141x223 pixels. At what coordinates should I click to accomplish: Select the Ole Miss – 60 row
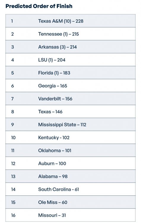point(70,202)
